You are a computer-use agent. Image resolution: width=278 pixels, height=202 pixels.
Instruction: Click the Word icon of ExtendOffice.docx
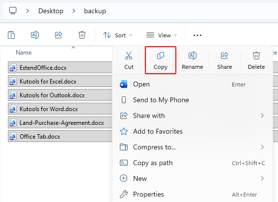pos(13,67)
